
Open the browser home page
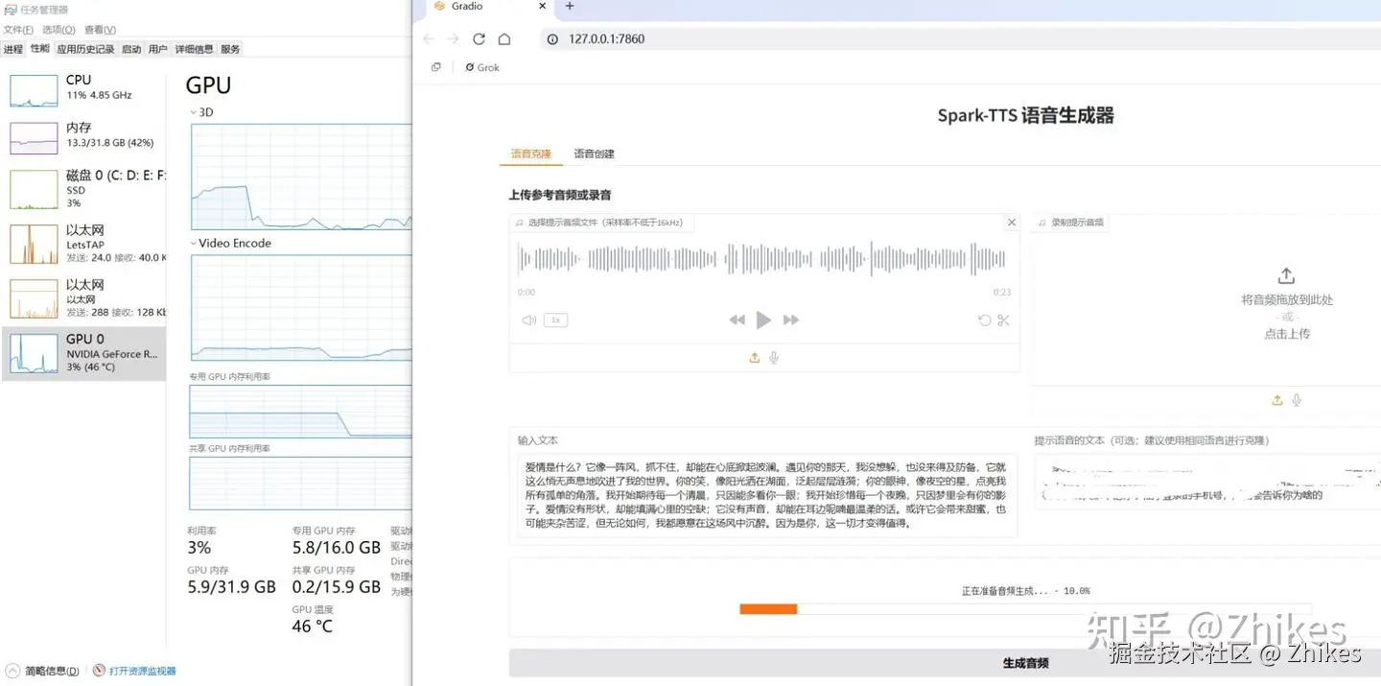tap(504, 39)
